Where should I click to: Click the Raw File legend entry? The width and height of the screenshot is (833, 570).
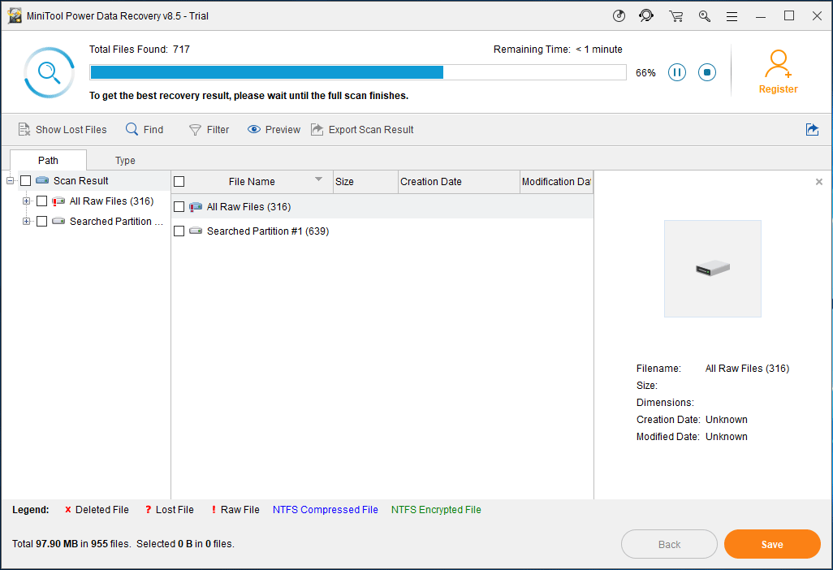click(x=235, y=509)
